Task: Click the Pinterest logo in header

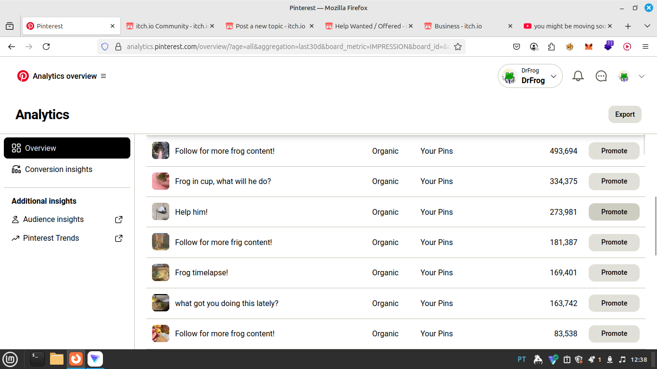Action: (23, 76)
